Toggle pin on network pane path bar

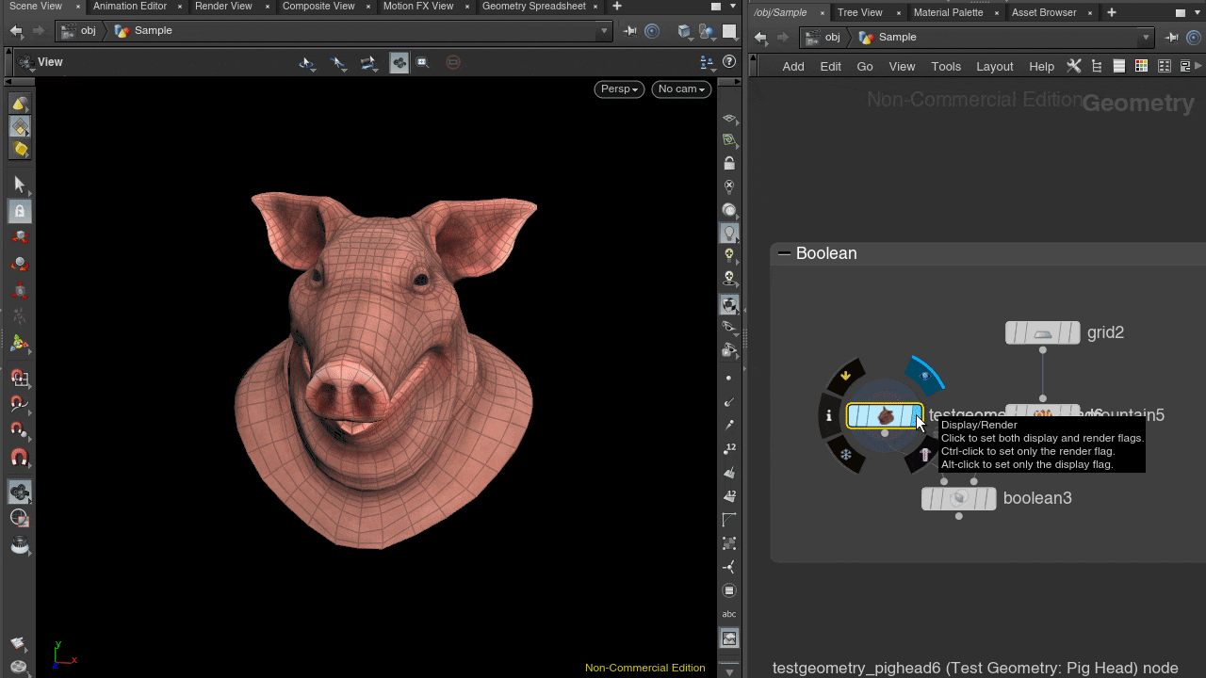coord(1172,38)
